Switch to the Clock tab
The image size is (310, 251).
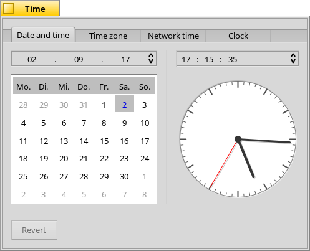238,36
